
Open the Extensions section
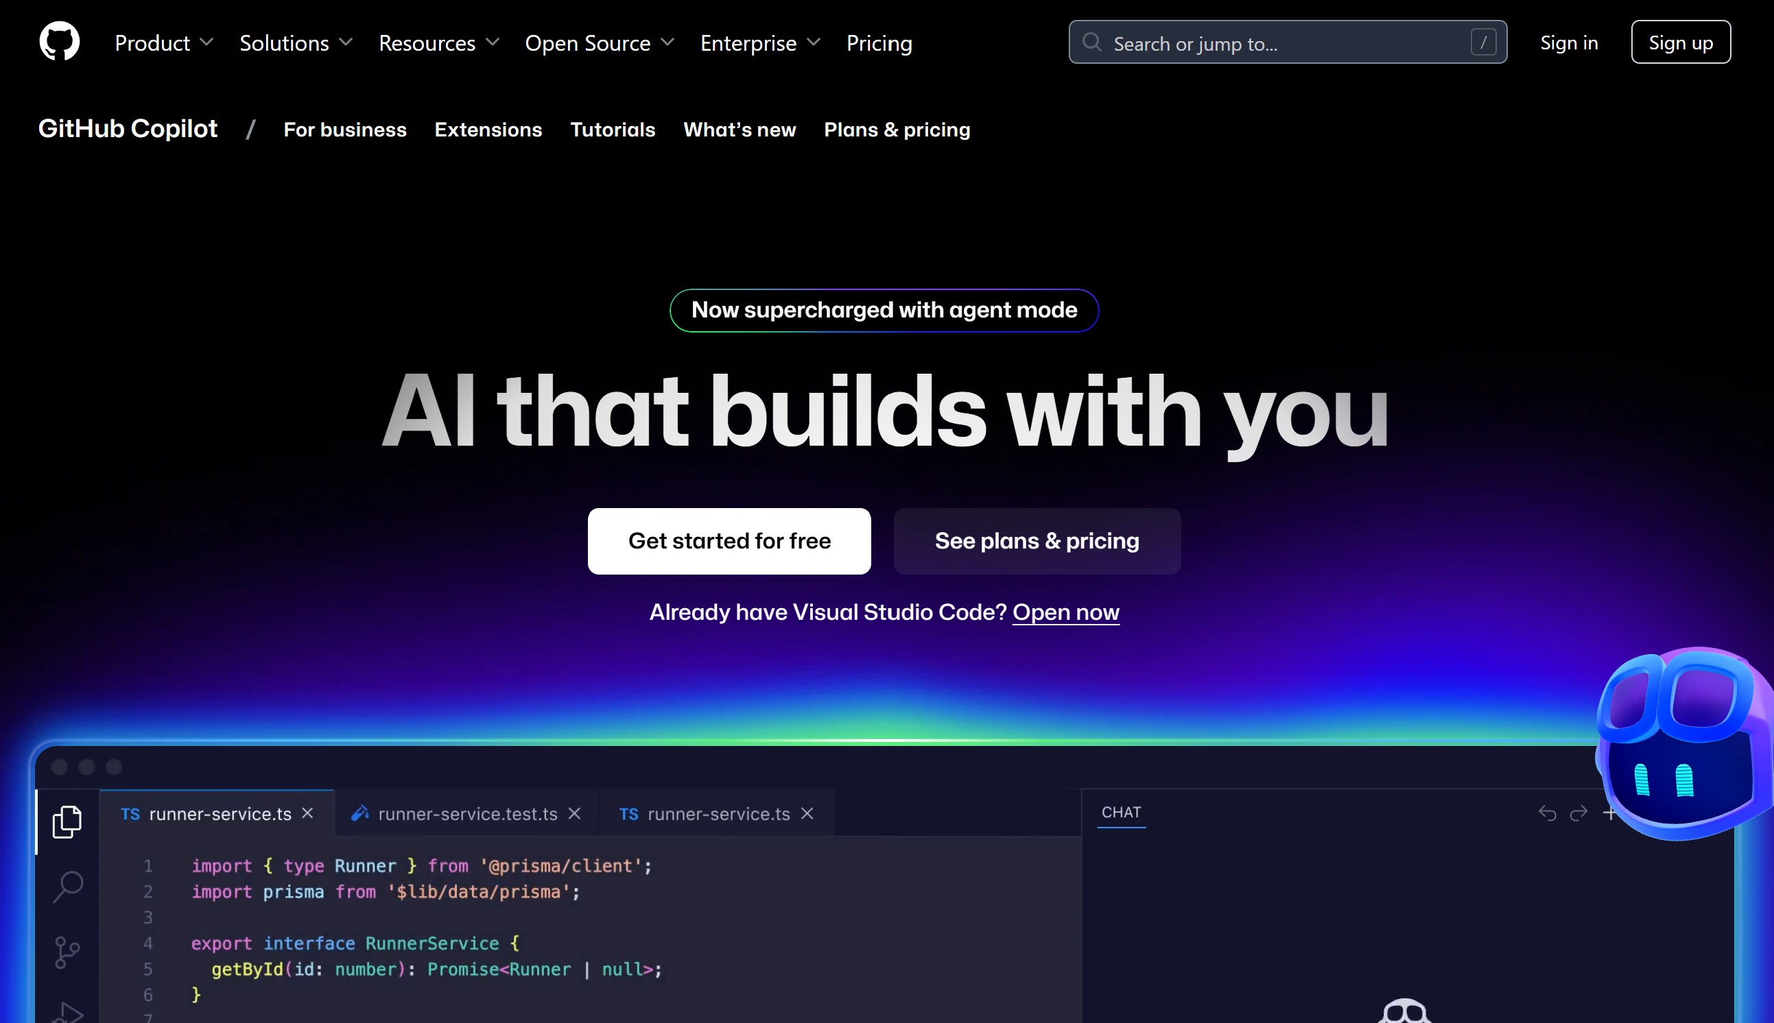(488, 130)
